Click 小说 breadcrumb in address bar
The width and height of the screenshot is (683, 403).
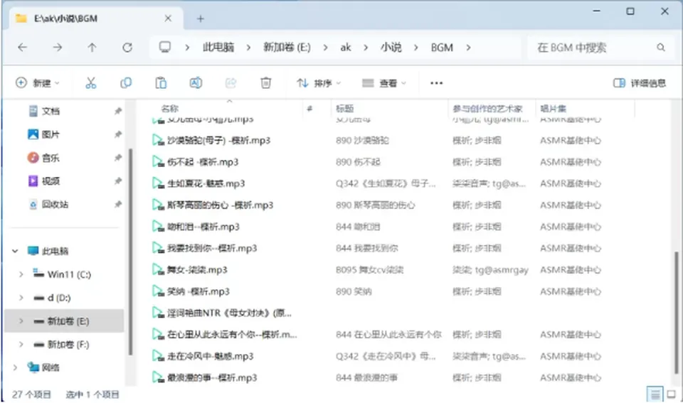(x=391, y=48)
